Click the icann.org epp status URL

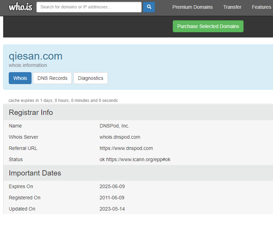(138, 159)
